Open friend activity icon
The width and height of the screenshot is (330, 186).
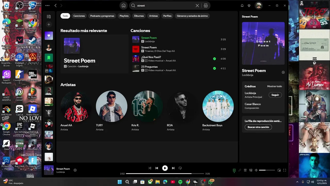[x=249, y=5]
